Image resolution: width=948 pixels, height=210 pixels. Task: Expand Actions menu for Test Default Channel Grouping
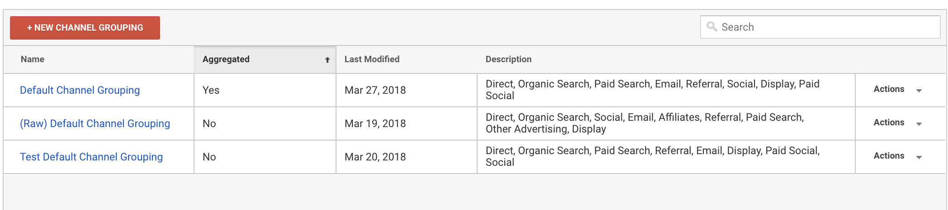click(897, 156)
